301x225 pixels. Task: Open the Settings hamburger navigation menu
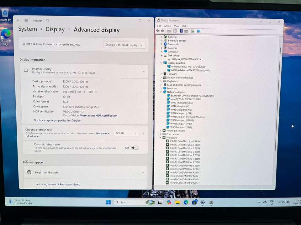26,20
